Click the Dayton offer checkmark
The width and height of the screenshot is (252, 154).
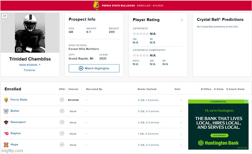[62, 133]
